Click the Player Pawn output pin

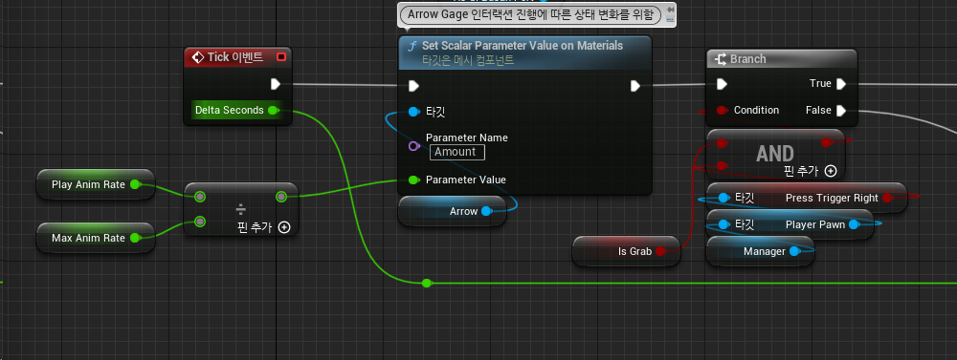854,224
